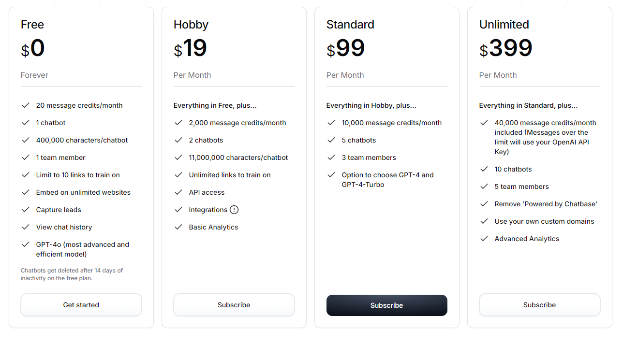Click the Unlimited plan title
The image size is (623, 344).
tap(504, 25)
